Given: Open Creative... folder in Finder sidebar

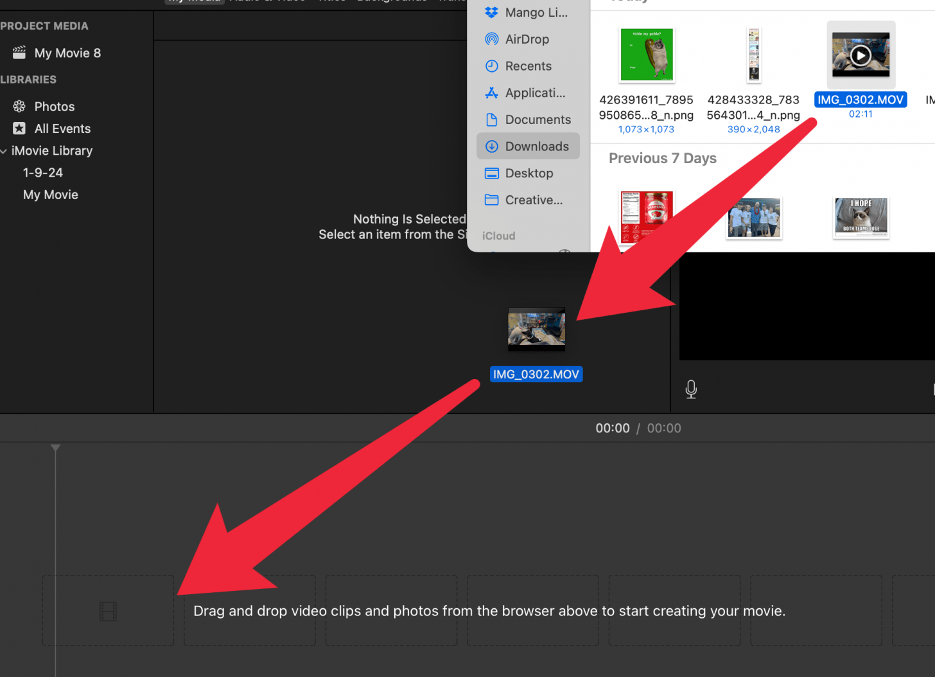Looking at the screenshot, I should tap(534, 200).
